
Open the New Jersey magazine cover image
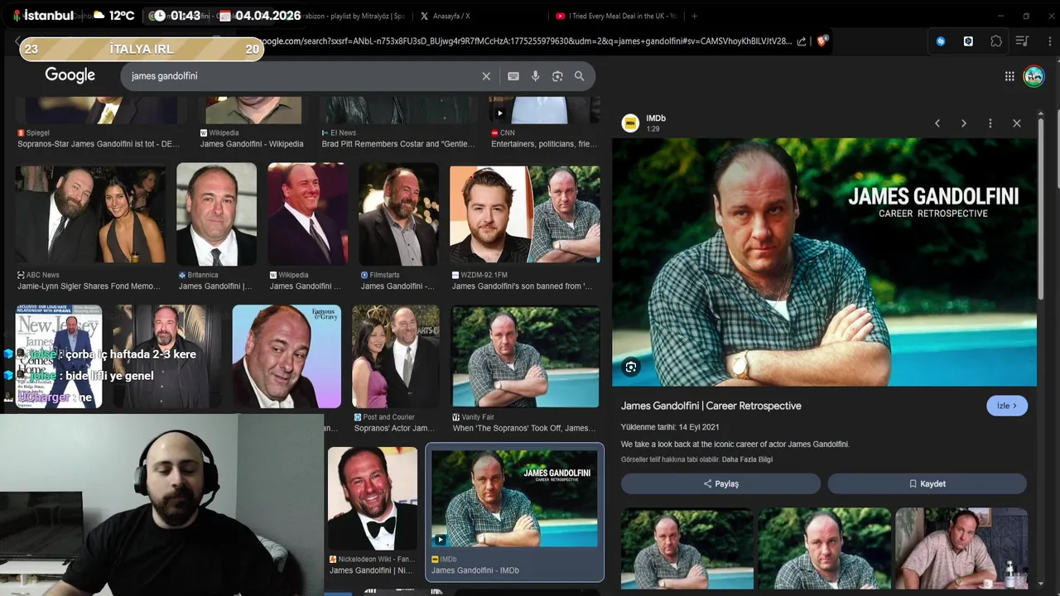tap(59, 357)
